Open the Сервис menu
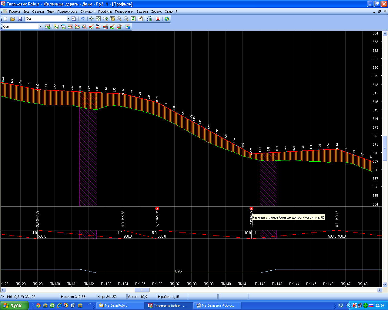This screenshot has width=388, height=310. point(156,12)
